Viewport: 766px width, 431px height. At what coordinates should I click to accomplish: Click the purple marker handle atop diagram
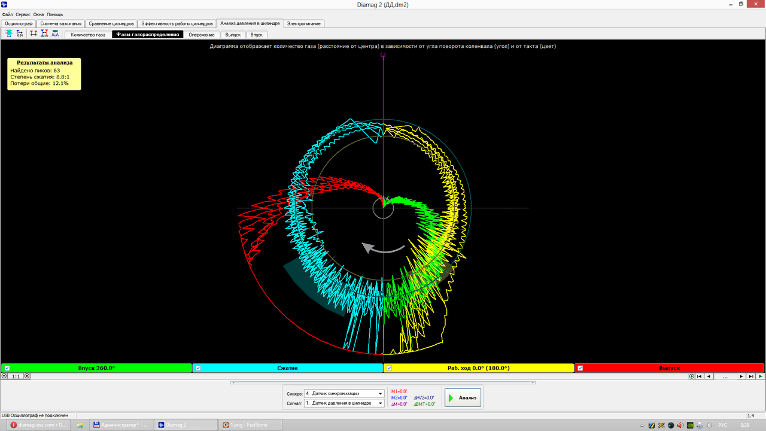(x=383, y=54)
